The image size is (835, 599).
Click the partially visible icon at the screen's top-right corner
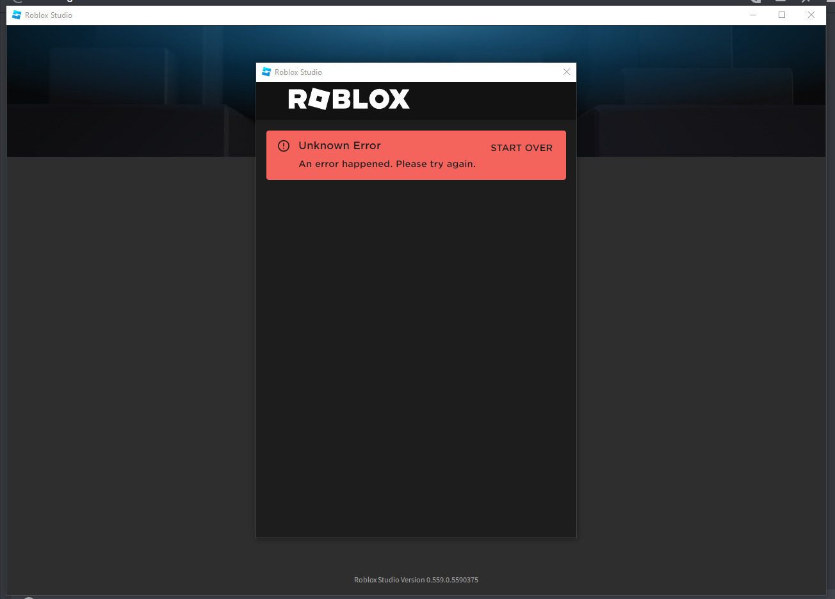(x=806, y=2)
